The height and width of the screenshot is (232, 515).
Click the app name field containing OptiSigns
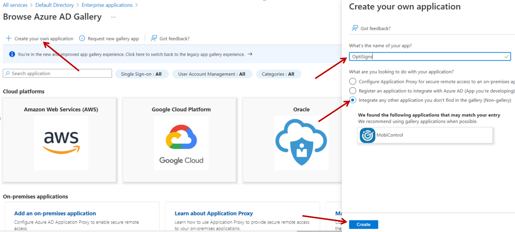430,56
